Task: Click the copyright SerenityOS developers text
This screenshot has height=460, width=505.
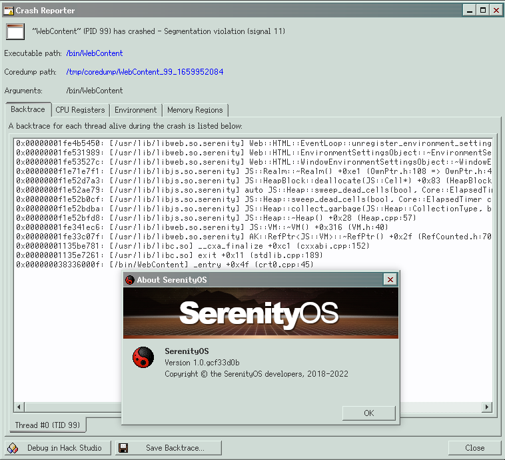Action: pos(256,374)
